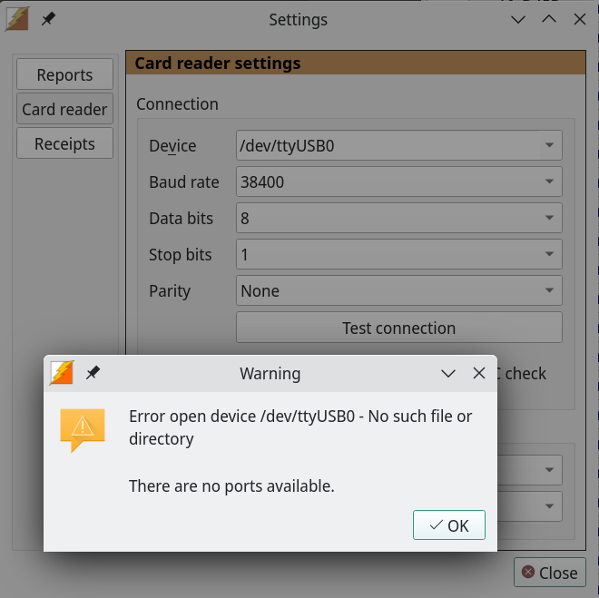Click the lightning app icon in the Settings title bar
Image resolution: width=599 pixels, height=598 pixels.
click(17, 19)
